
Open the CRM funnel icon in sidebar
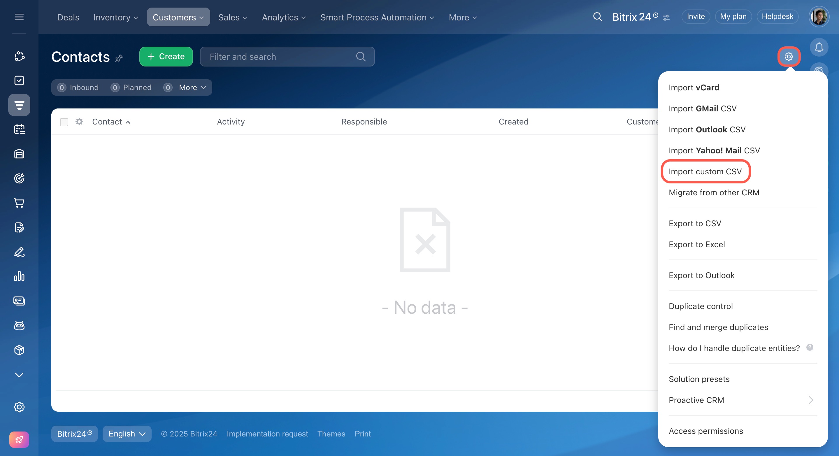(x=19, y=105)
